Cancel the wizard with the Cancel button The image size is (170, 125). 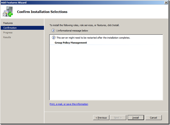point(153,118)
